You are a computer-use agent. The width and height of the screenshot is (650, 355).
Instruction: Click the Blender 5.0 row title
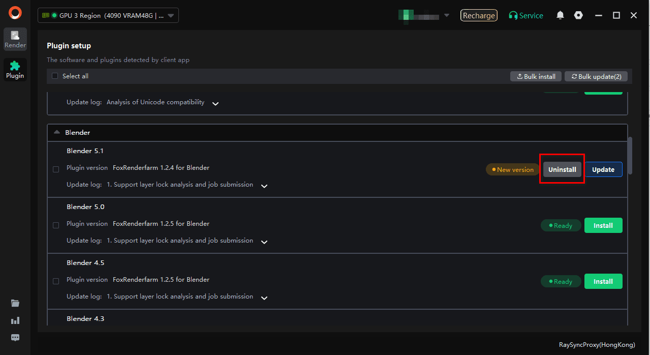(85, 207)
